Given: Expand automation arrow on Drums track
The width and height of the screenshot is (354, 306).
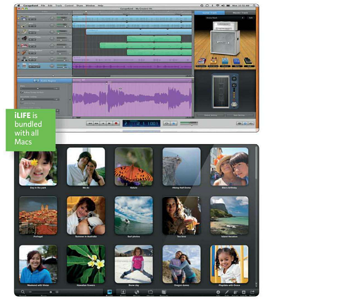Looking at the screenshot, I should pyautogui.click(x=70, y=20).
